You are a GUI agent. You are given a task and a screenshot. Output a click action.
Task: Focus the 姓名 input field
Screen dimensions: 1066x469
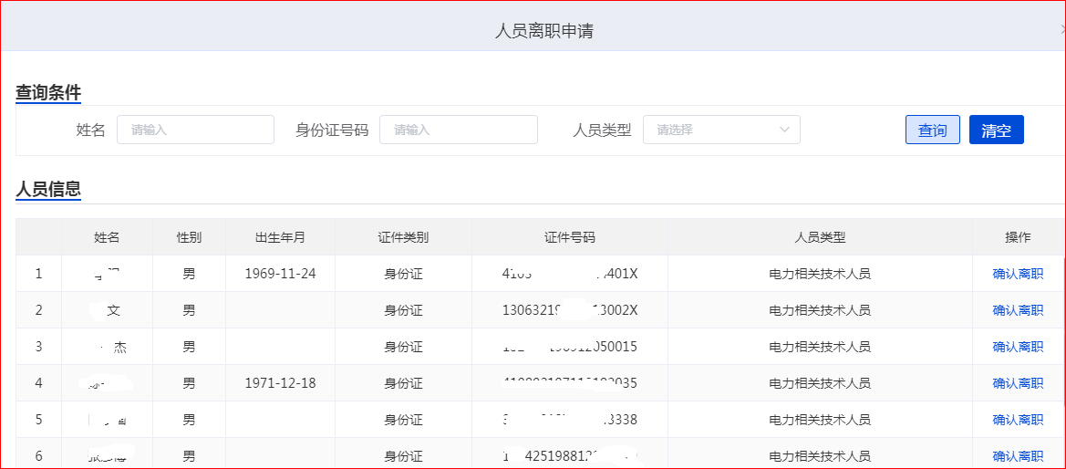point(195,130)
